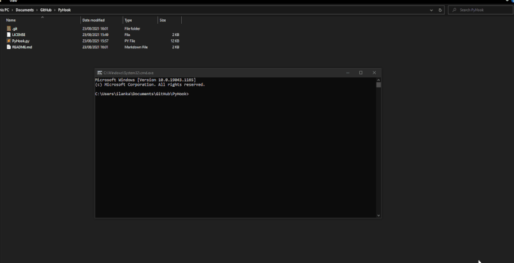
Task: Click the 12 KB size cell
Action: (x=175, y=41)
